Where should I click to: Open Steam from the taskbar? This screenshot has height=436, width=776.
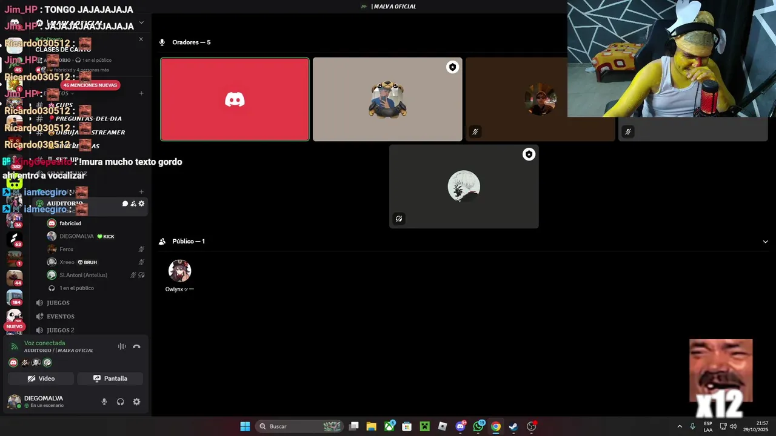click(513, 426)
